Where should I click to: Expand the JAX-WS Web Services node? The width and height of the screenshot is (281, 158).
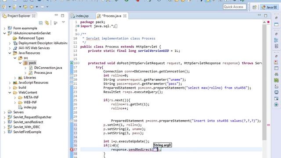pyautogui.click(x=10, y=48)
